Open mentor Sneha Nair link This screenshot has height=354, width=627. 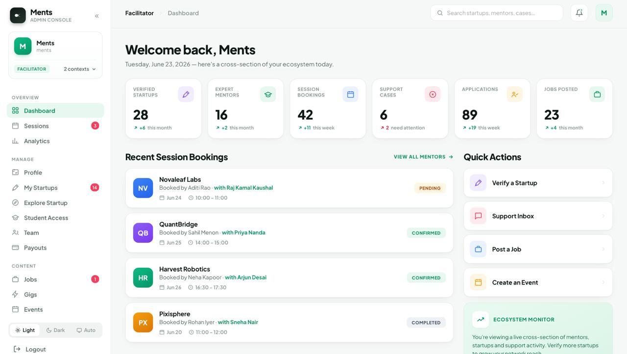pyautogui.click(x=238, y=322)
